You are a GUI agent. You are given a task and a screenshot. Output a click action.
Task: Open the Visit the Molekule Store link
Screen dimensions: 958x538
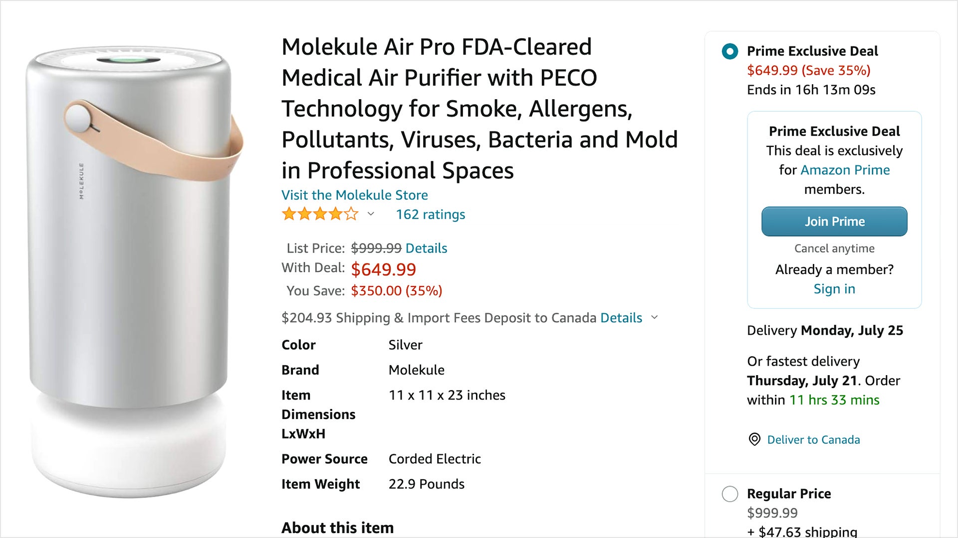pyautogui.click(x=354, y=195)
